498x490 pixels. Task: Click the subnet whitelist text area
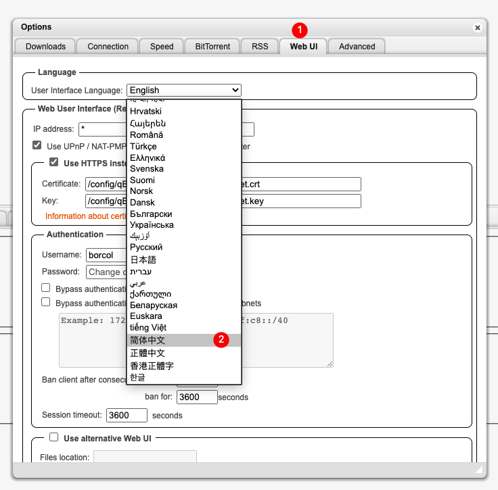(x=196, y=341)
